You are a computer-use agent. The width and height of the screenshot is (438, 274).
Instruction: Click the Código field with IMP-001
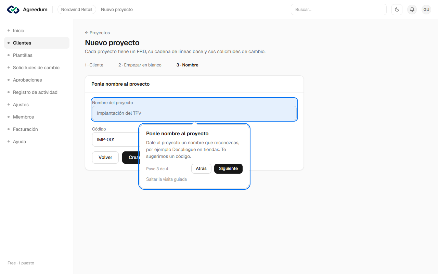click(115, 139)
